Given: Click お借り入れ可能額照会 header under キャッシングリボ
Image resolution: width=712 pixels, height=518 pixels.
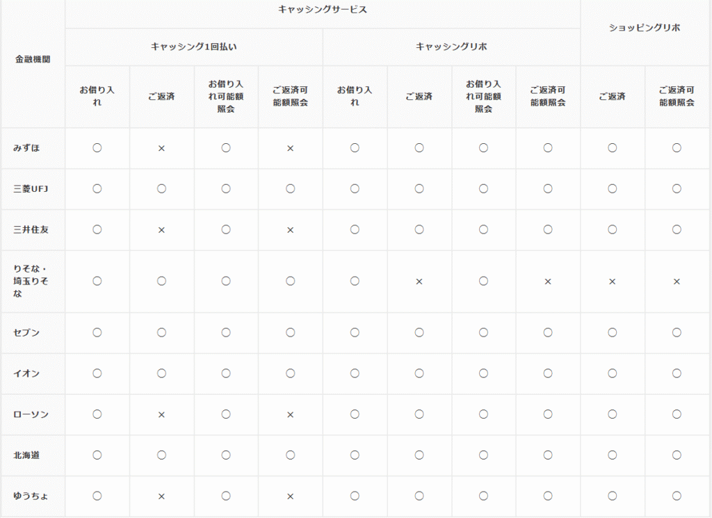Looking at the screenshot, I should (484, 96).
